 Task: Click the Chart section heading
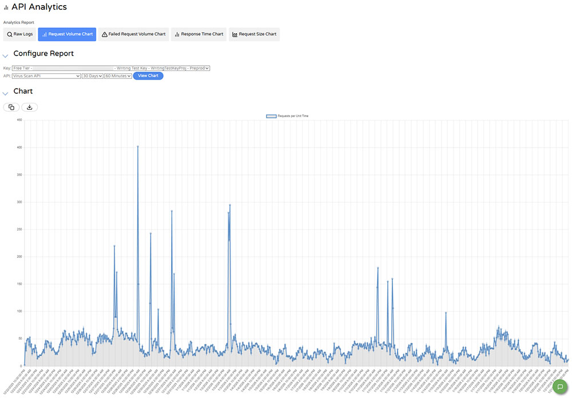point(23,91)
